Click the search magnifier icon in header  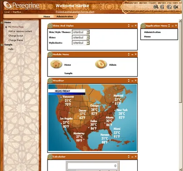coord(156,7)
